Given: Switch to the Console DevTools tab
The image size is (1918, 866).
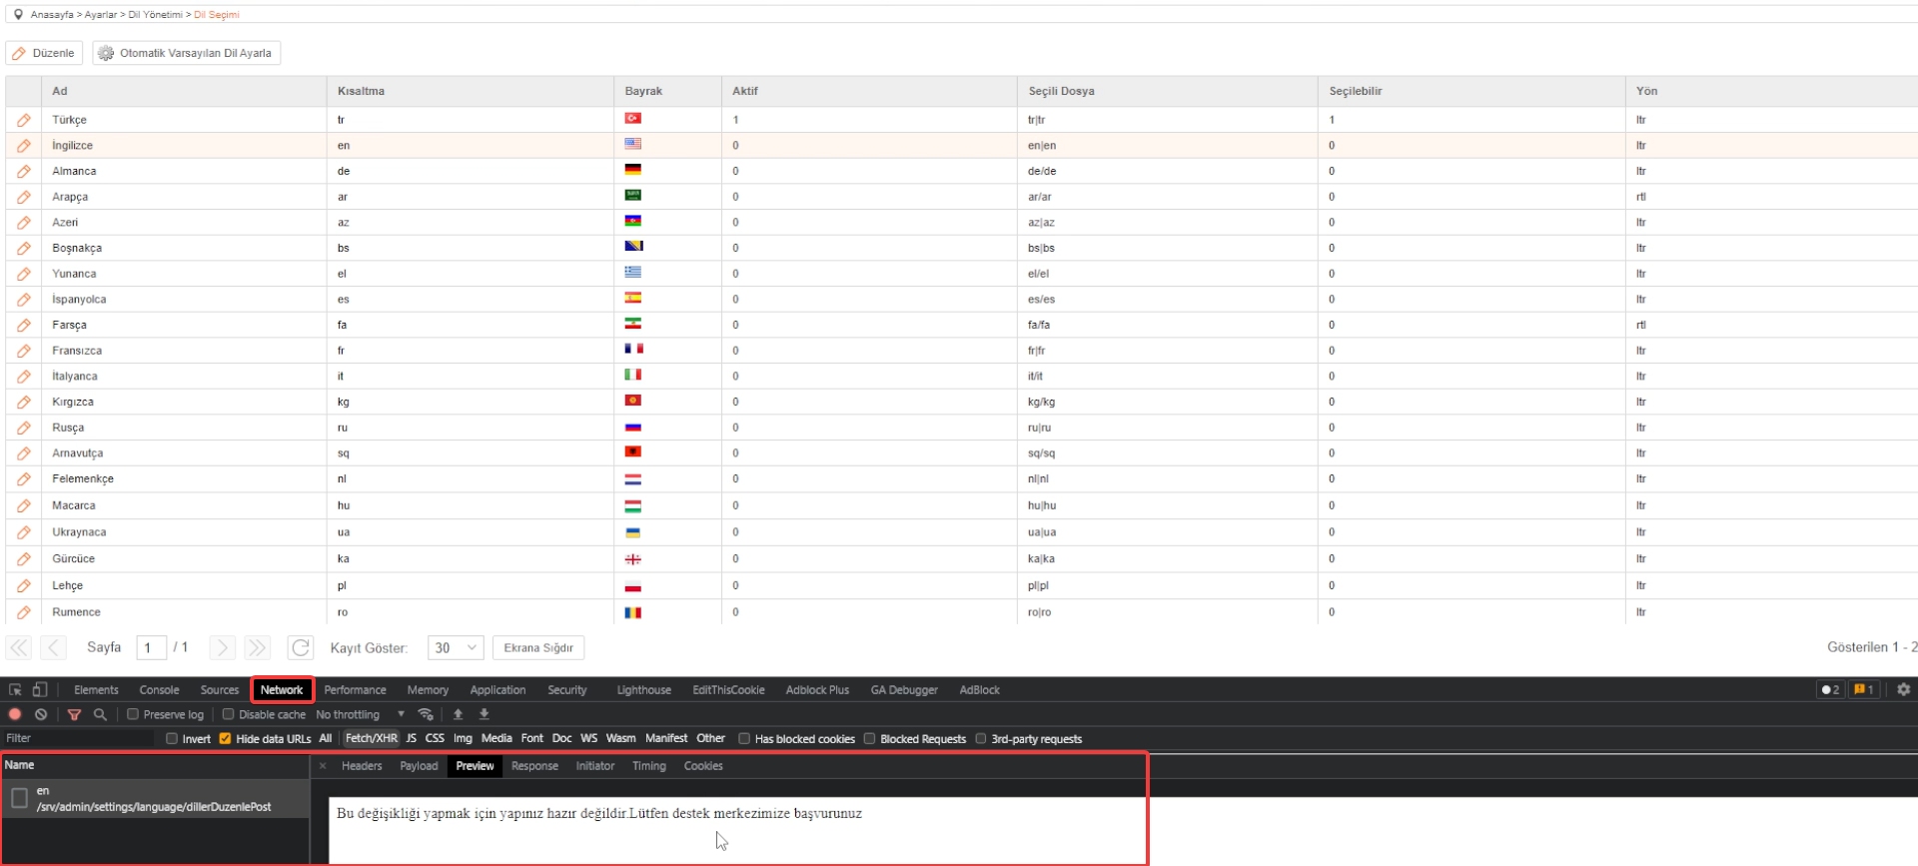Looking at the screenshot, I should [x=160, y=690].
